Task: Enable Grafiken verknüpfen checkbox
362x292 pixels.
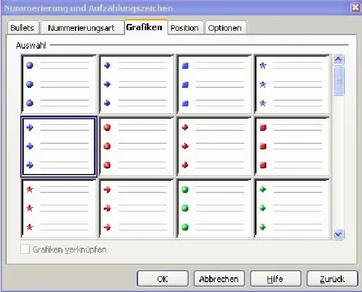Action: pos(25,250)
